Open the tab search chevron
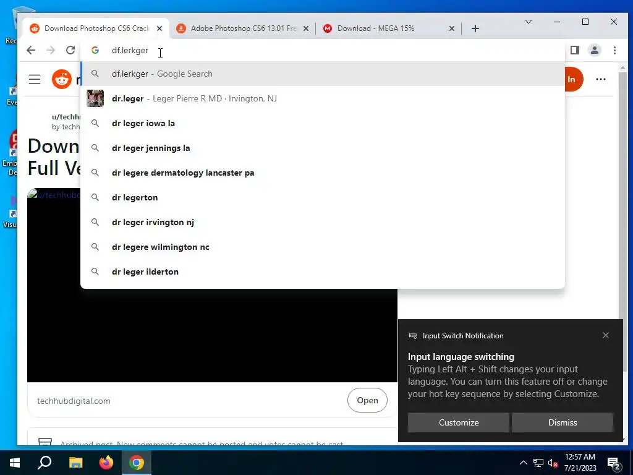Screen dimensions: 633x475 528,22
